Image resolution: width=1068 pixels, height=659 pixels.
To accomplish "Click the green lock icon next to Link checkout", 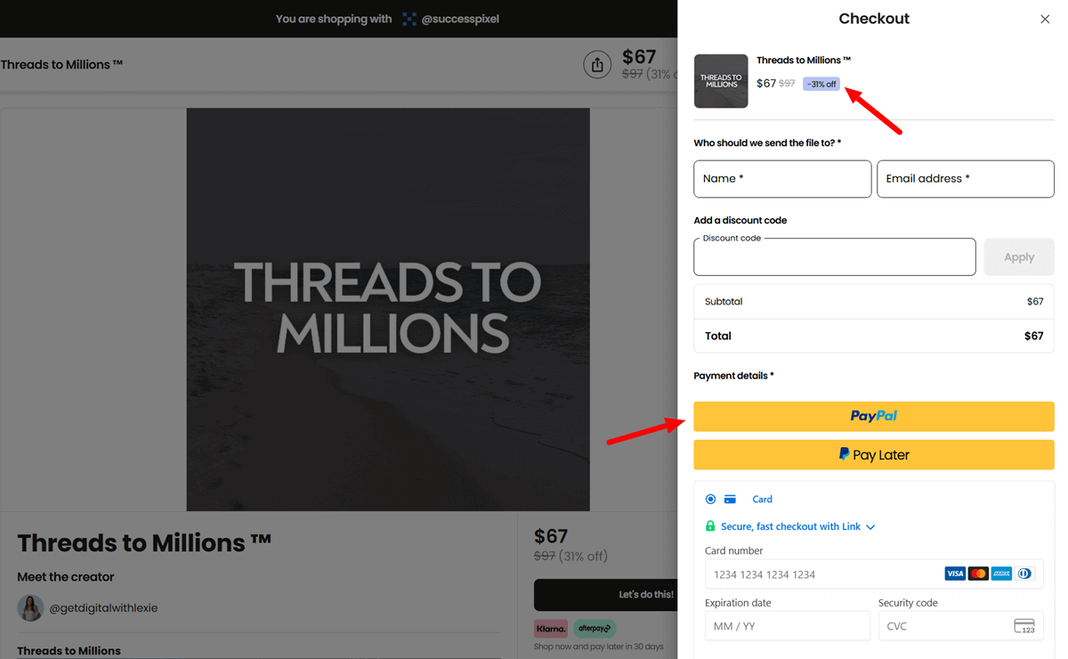I will 709,526.
